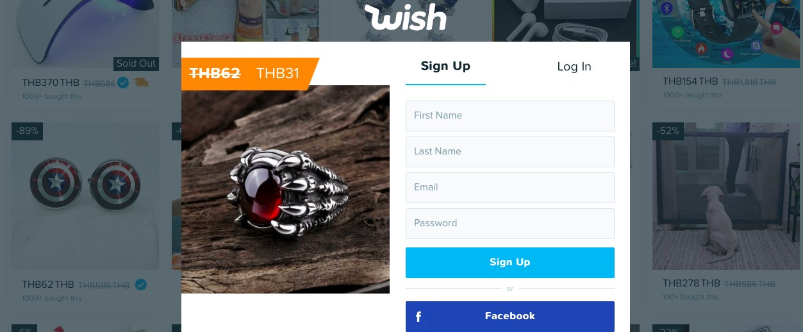Screen dimensions: 803x332
Task: Open the dog safety gate product
Action: click(x=726, y=196)
